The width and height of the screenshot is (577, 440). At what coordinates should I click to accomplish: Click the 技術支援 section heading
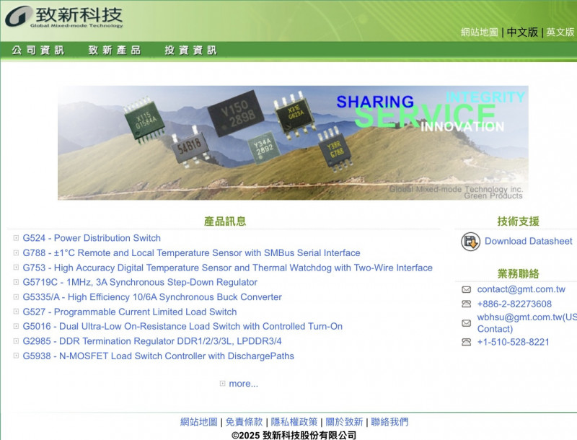click(x=518, y=221)
